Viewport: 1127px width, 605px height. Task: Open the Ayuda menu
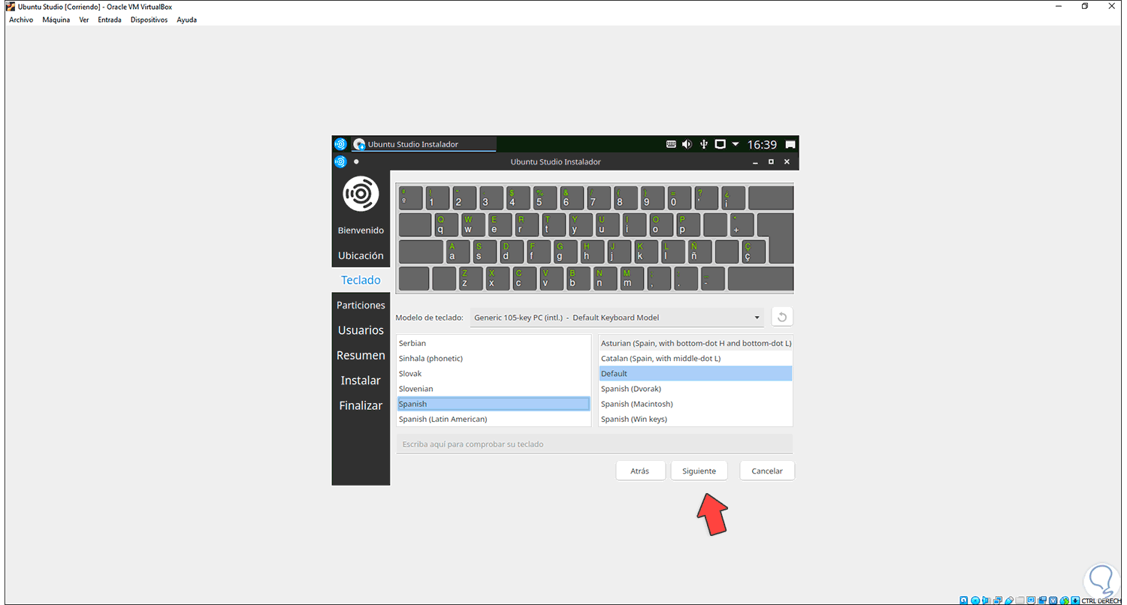pyautogui.click(x=187, y=20)
